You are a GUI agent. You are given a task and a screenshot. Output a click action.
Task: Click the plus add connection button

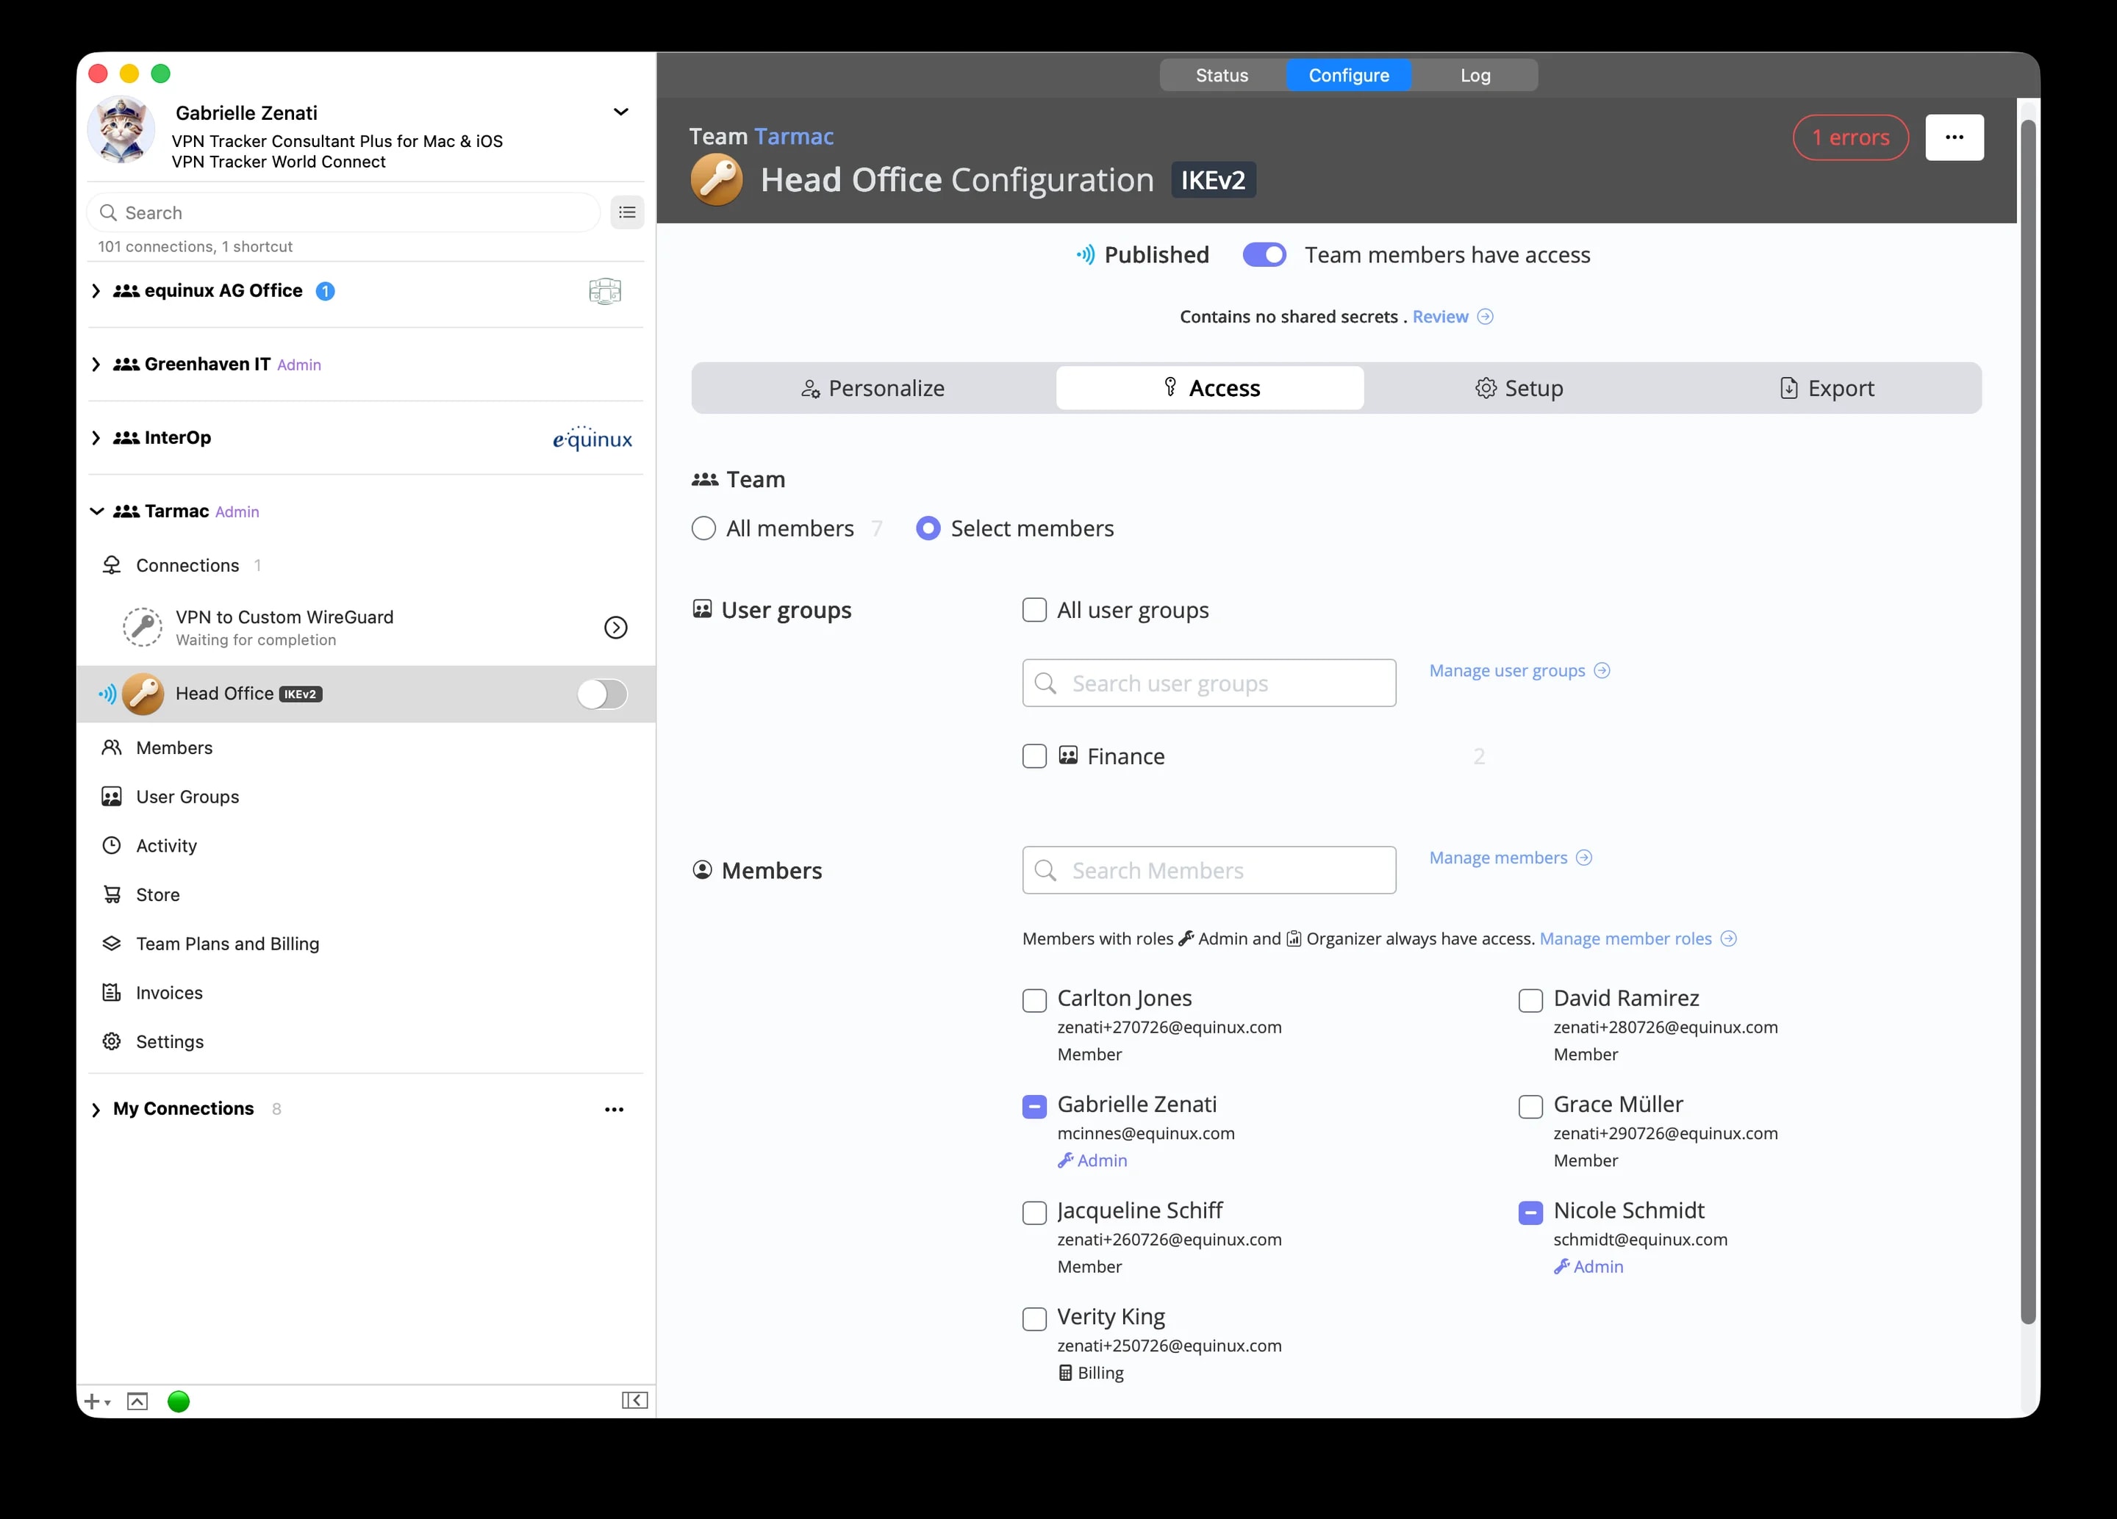pyautogui.click(x=96, y=1401)
